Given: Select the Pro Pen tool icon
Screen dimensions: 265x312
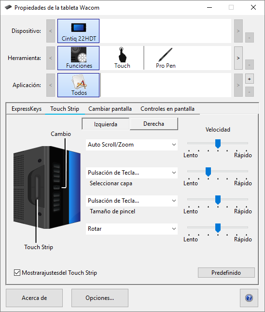Looking at the screenshot, I should pos(166,58).
